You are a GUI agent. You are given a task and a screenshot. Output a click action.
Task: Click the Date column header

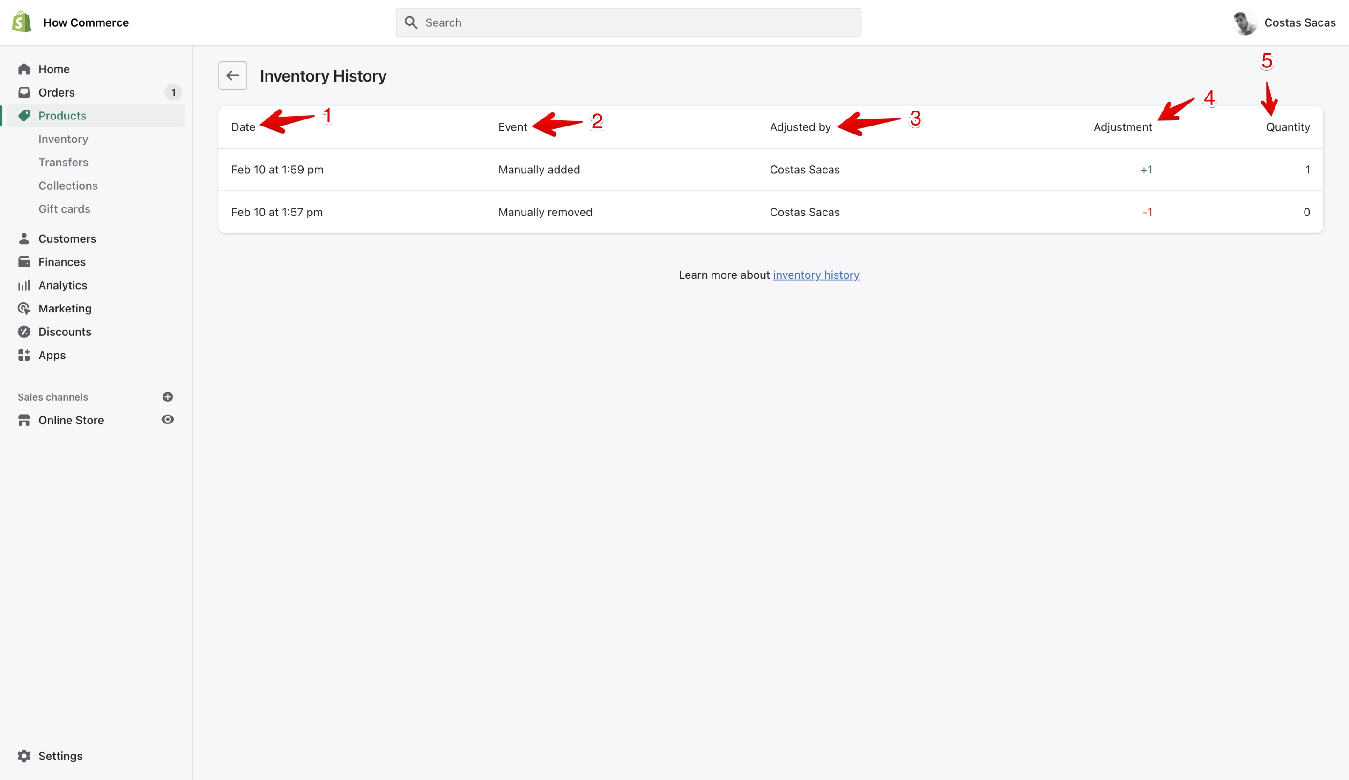pyautogui.click(x=243, y=127)
